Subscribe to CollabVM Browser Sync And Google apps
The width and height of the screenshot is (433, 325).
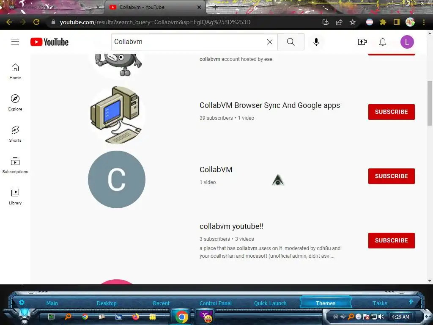[391, 112]
